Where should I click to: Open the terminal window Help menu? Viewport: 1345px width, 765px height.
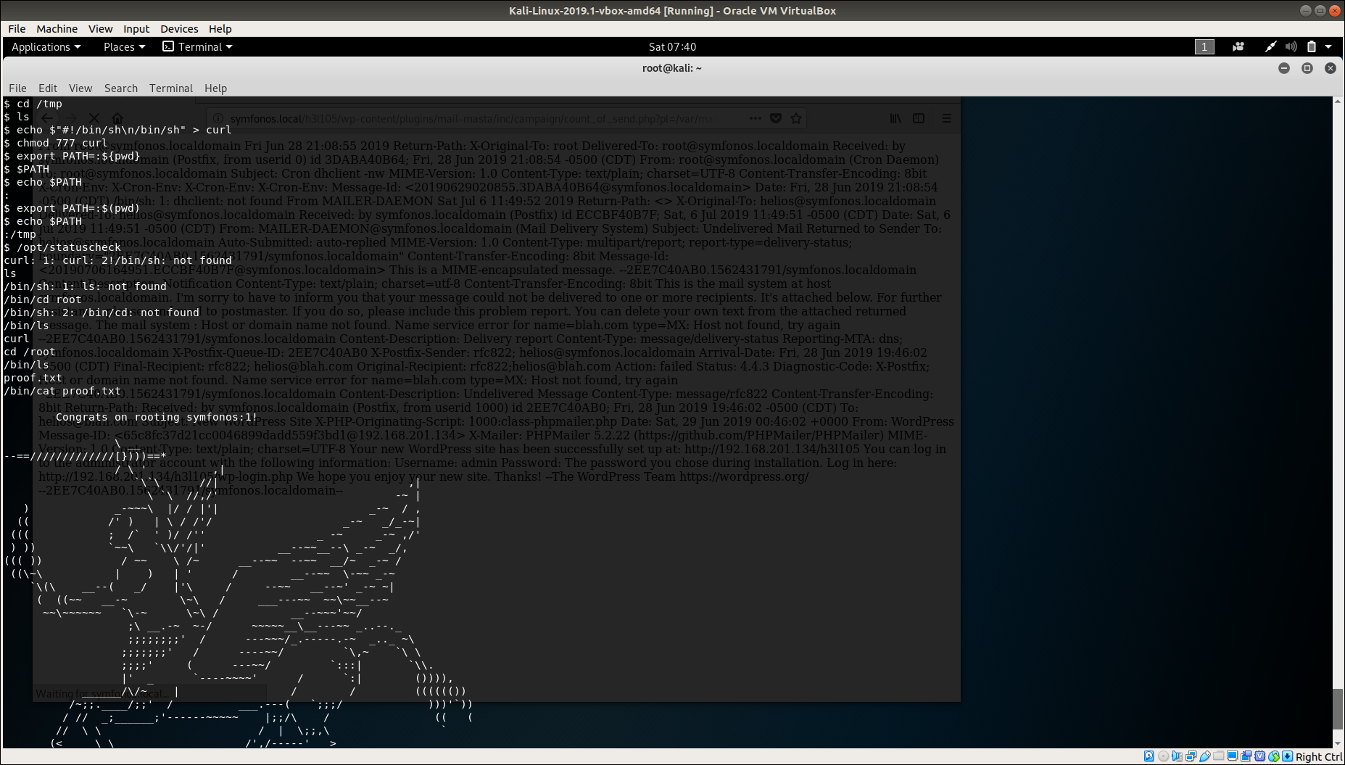point(215,88)
